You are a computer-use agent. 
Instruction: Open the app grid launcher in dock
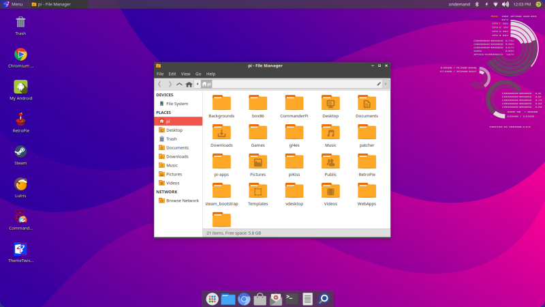(x=212, y=299)
